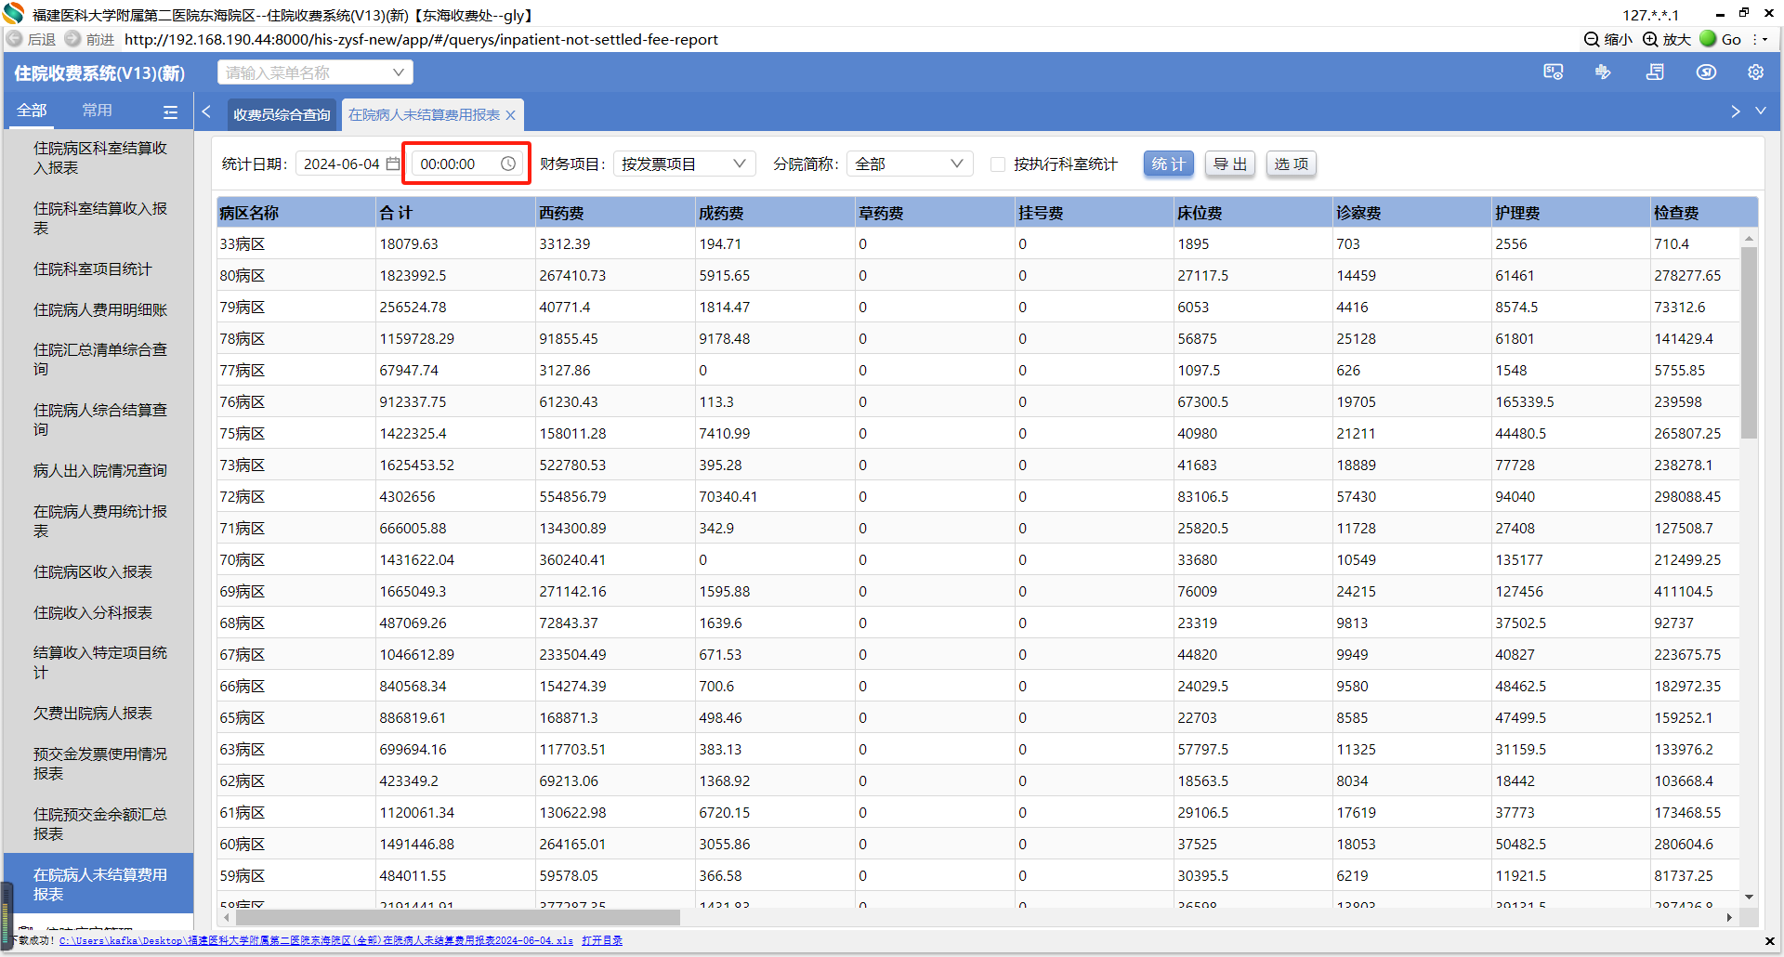Click the 西药费 column header
Screen dimensions: 1784x957
point(615,213)
